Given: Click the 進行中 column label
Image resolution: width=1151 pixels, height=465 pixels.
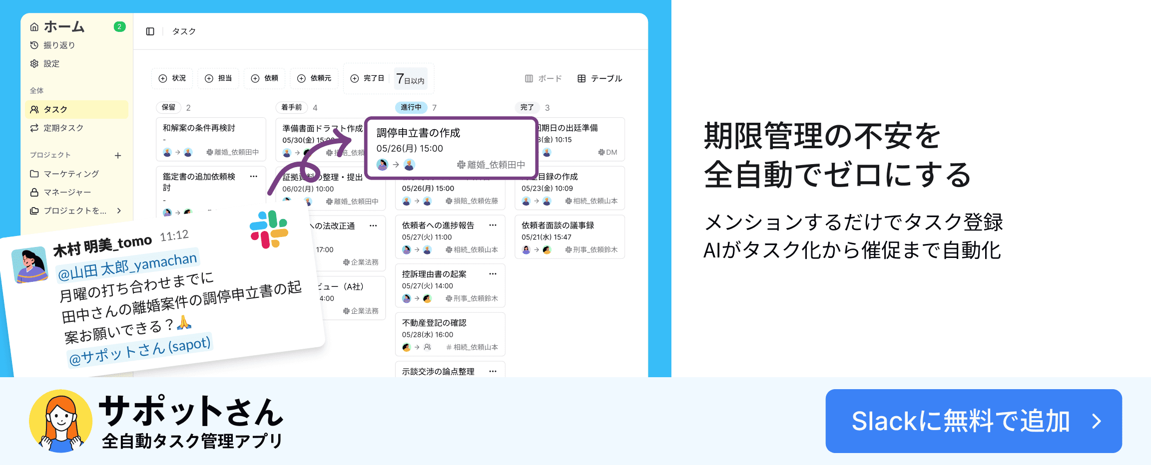Looking at the screenshot, I should click(411, 107).
